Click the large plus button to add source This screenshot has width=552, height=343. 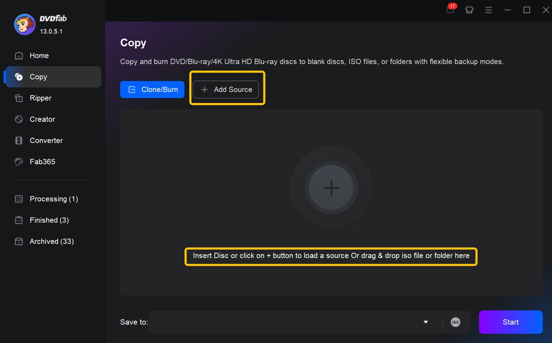pyautogui.click(x=331, y=188)
